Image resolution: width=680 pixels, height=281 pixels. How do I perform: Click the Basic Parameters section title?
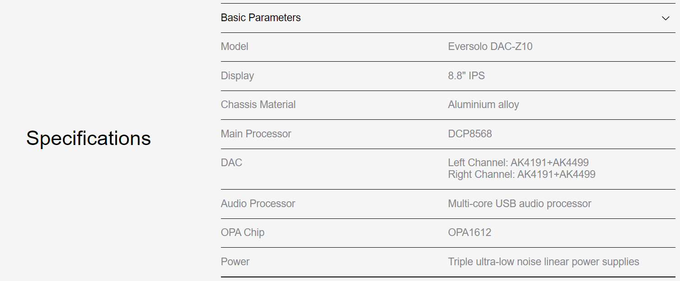click(x=261, y=18)
